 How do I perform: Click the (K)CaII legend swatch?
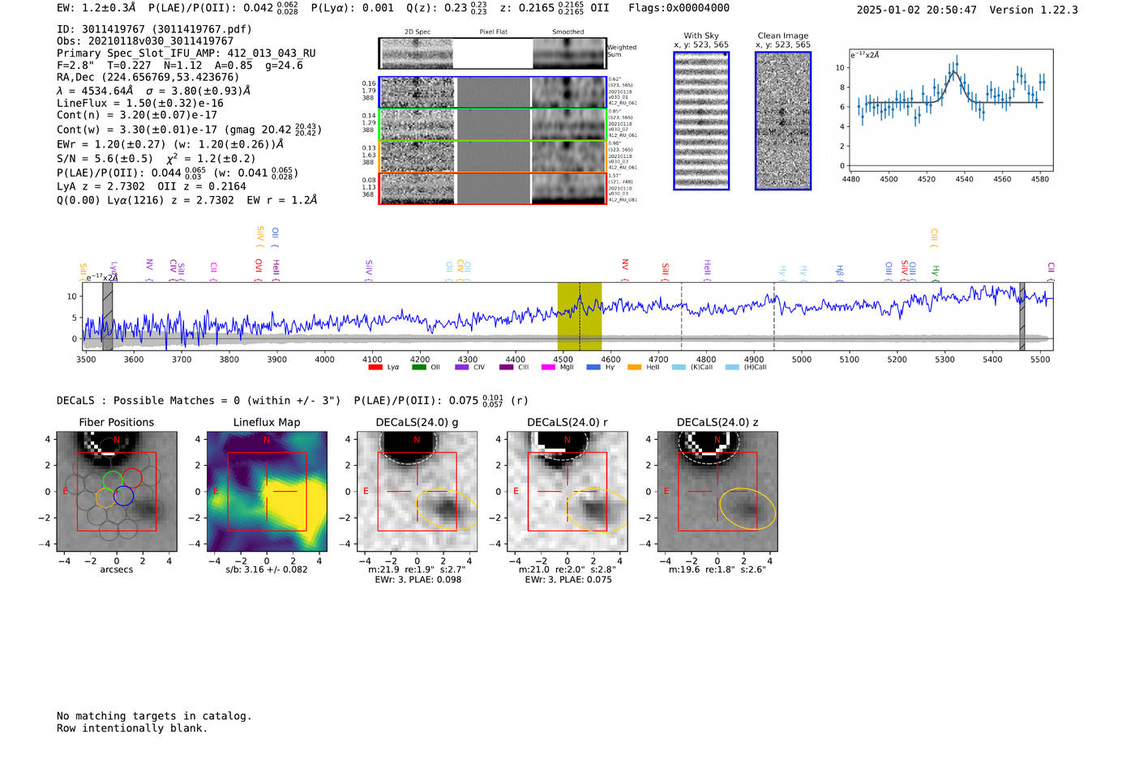pos(679,368)
